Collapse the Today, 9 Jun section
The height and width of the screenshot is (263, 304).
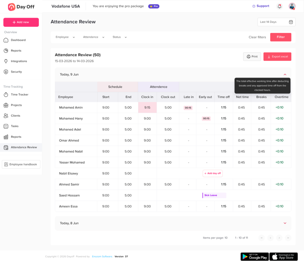coord(285,75)
